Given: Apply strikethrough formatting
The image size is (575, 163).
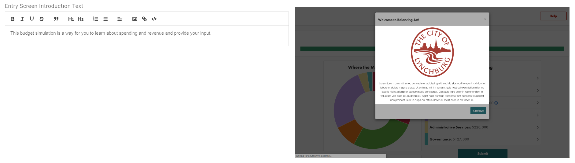Looking at the screenshot, I should pos(42,19).
